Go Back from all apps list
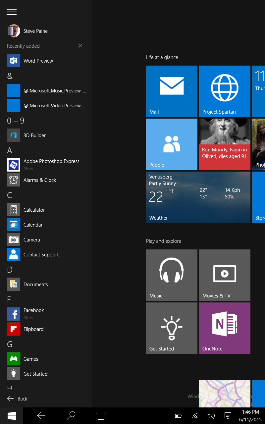Viewport: 265px width, 424px height. coord(17,398)
